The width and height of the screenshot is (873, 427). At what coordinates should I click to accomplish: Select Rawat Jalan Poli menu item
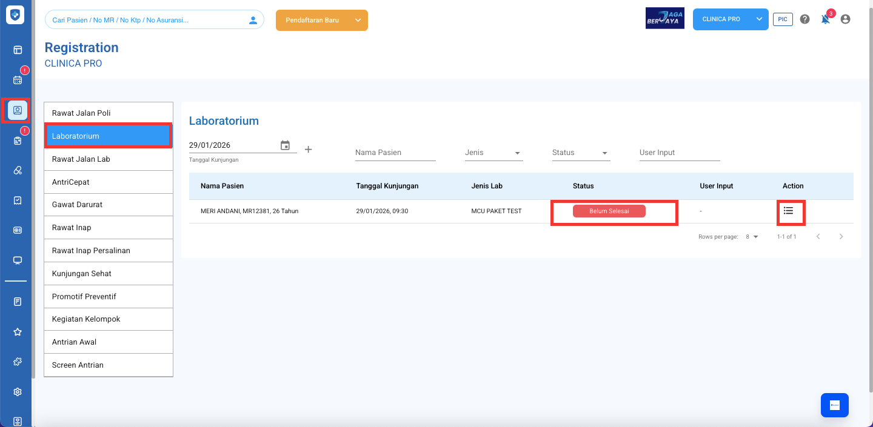point(109,113)
